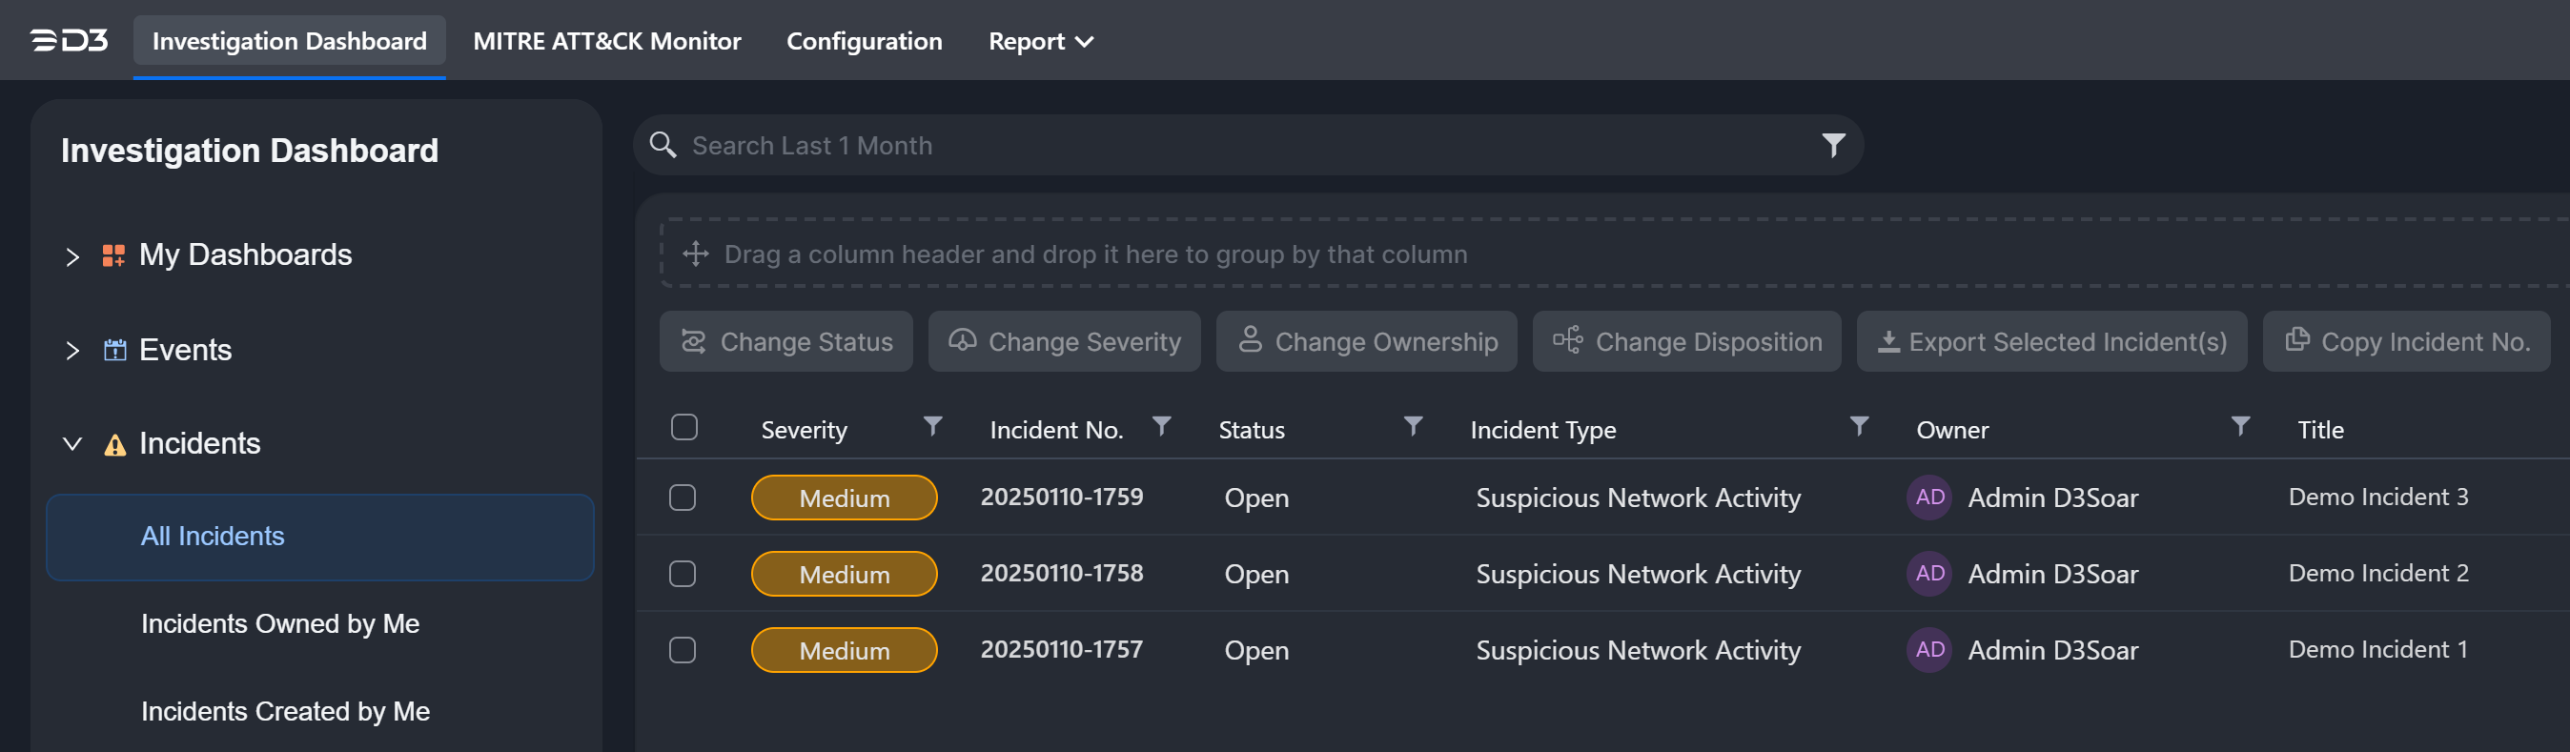
Task: Open the Incident Type column filter
Action: tap(1858, 427)
